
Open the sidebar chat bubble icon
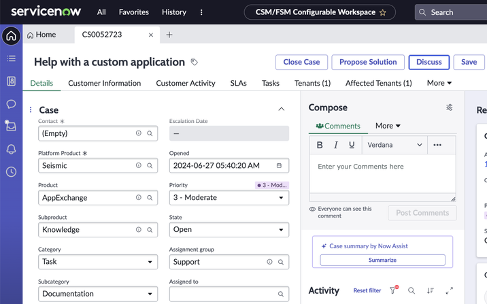[11, 104]
